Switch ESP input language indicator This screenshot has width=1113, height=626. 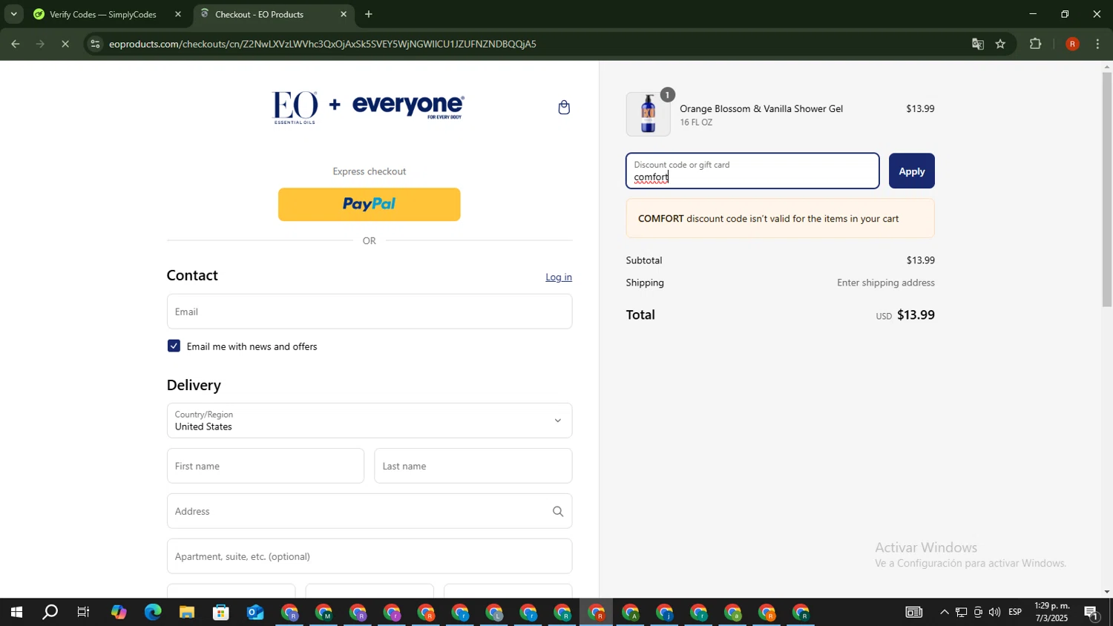point(1015,613)
